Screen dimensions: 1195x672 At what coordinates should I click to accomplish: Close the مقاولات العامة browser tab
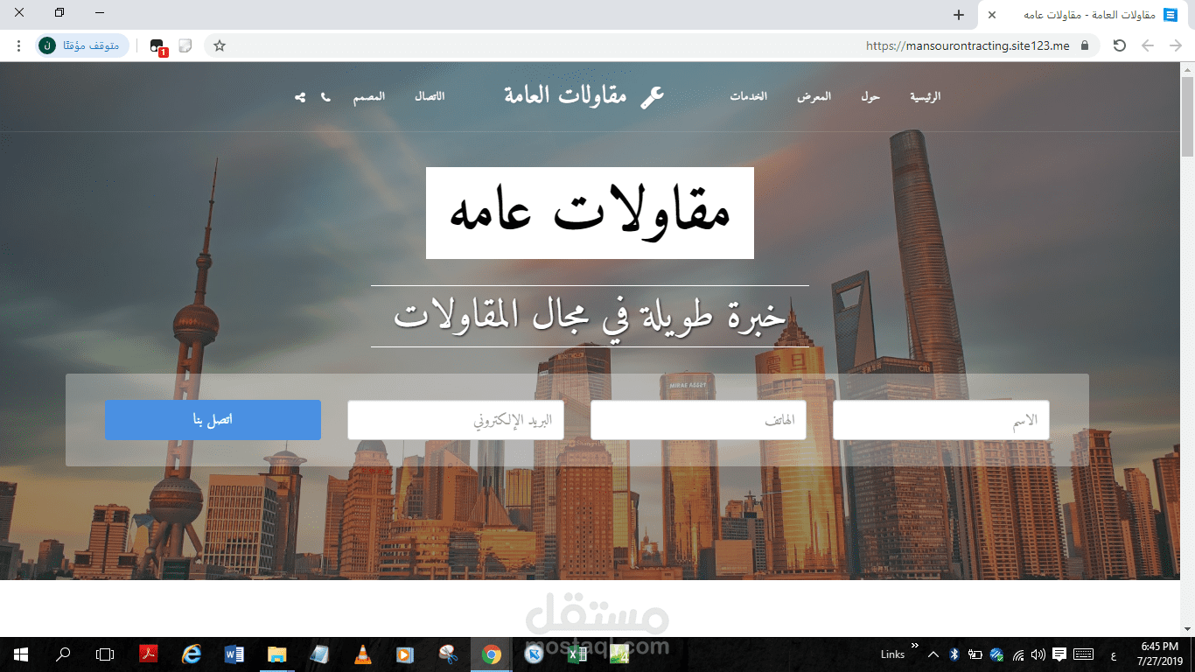[992, 15]
